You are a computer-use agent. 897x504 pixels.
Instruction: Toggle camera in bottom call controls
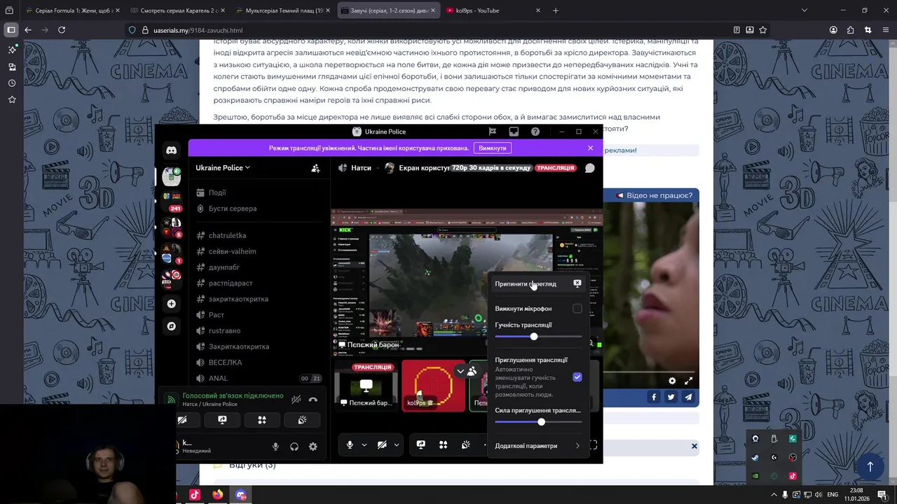coord(382,444)
